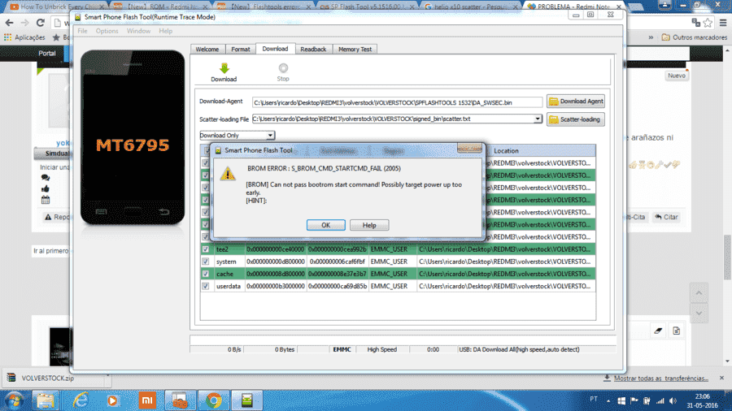Click Help in the error dialog

pyautogui.click(x=369, y=225)
